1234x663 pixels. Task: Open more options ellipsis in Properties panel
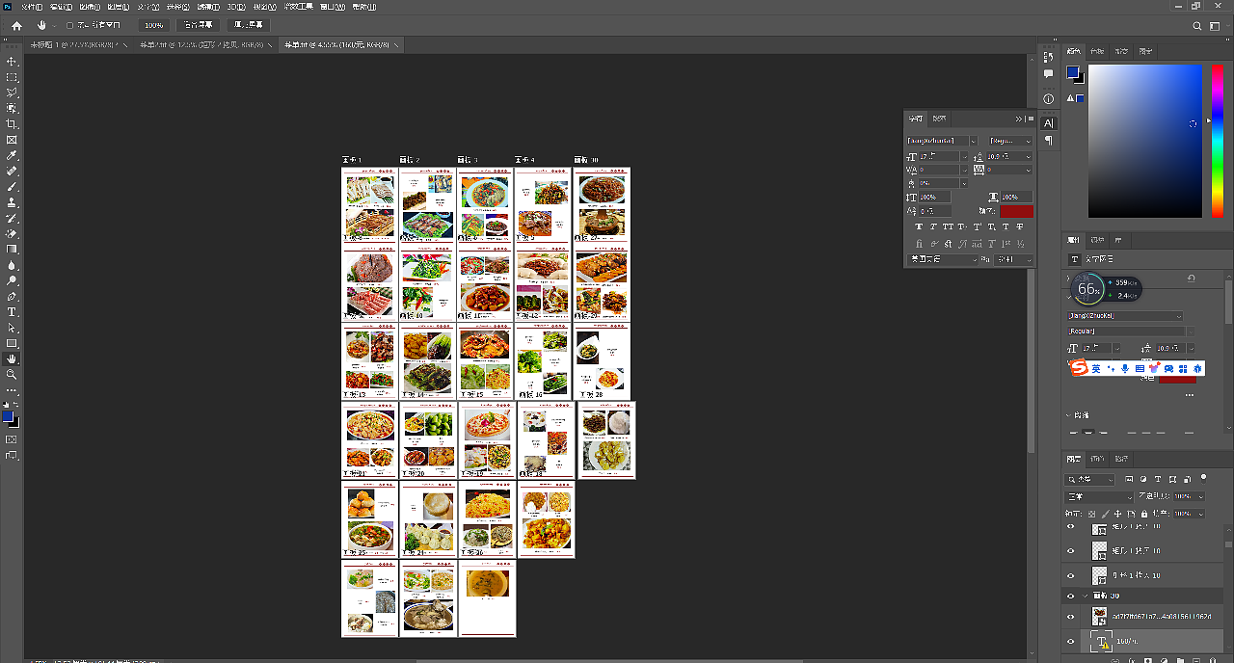click(x=1190, y=395)
